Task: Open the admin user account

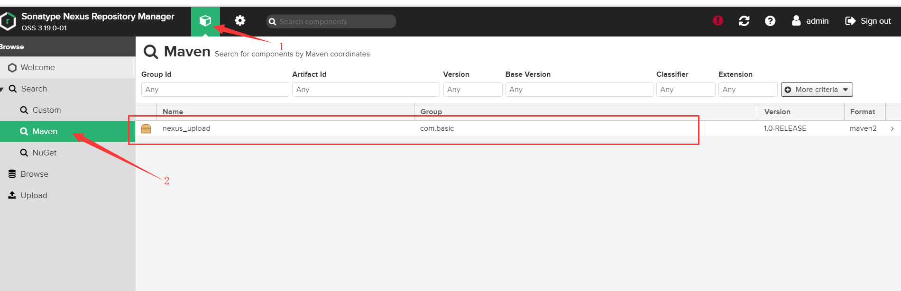Action: pos(810,21)
